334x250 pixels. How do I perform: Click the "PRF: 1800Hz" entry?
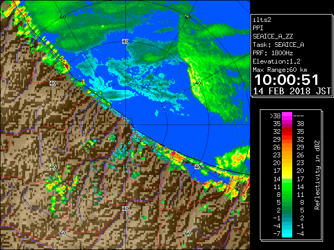(x=273, y=53)
